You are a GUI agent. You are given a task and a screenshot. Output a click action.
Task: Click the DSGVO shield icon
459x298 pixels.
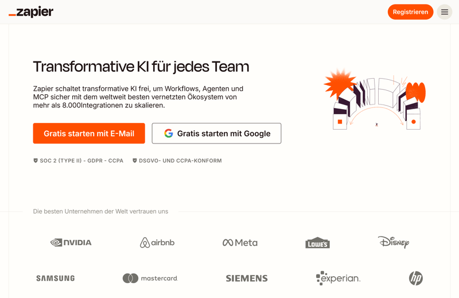tap(135, 161)
